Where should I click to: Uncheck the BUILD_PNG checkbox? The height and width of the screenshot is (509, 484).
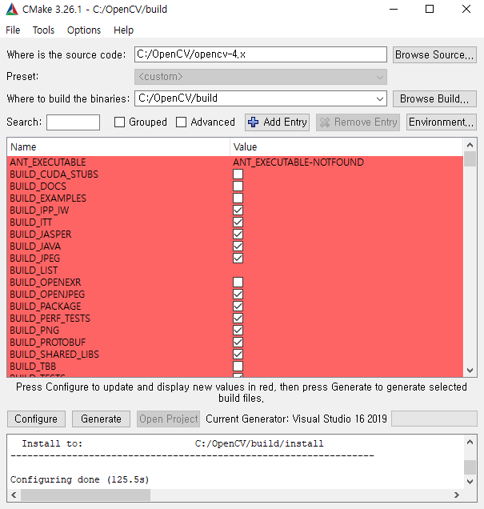(238, 331)
